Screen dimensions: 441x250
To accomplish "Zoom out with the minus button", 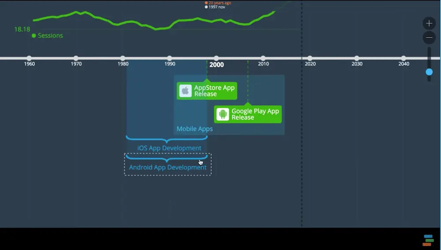I will tap(429, 38).
